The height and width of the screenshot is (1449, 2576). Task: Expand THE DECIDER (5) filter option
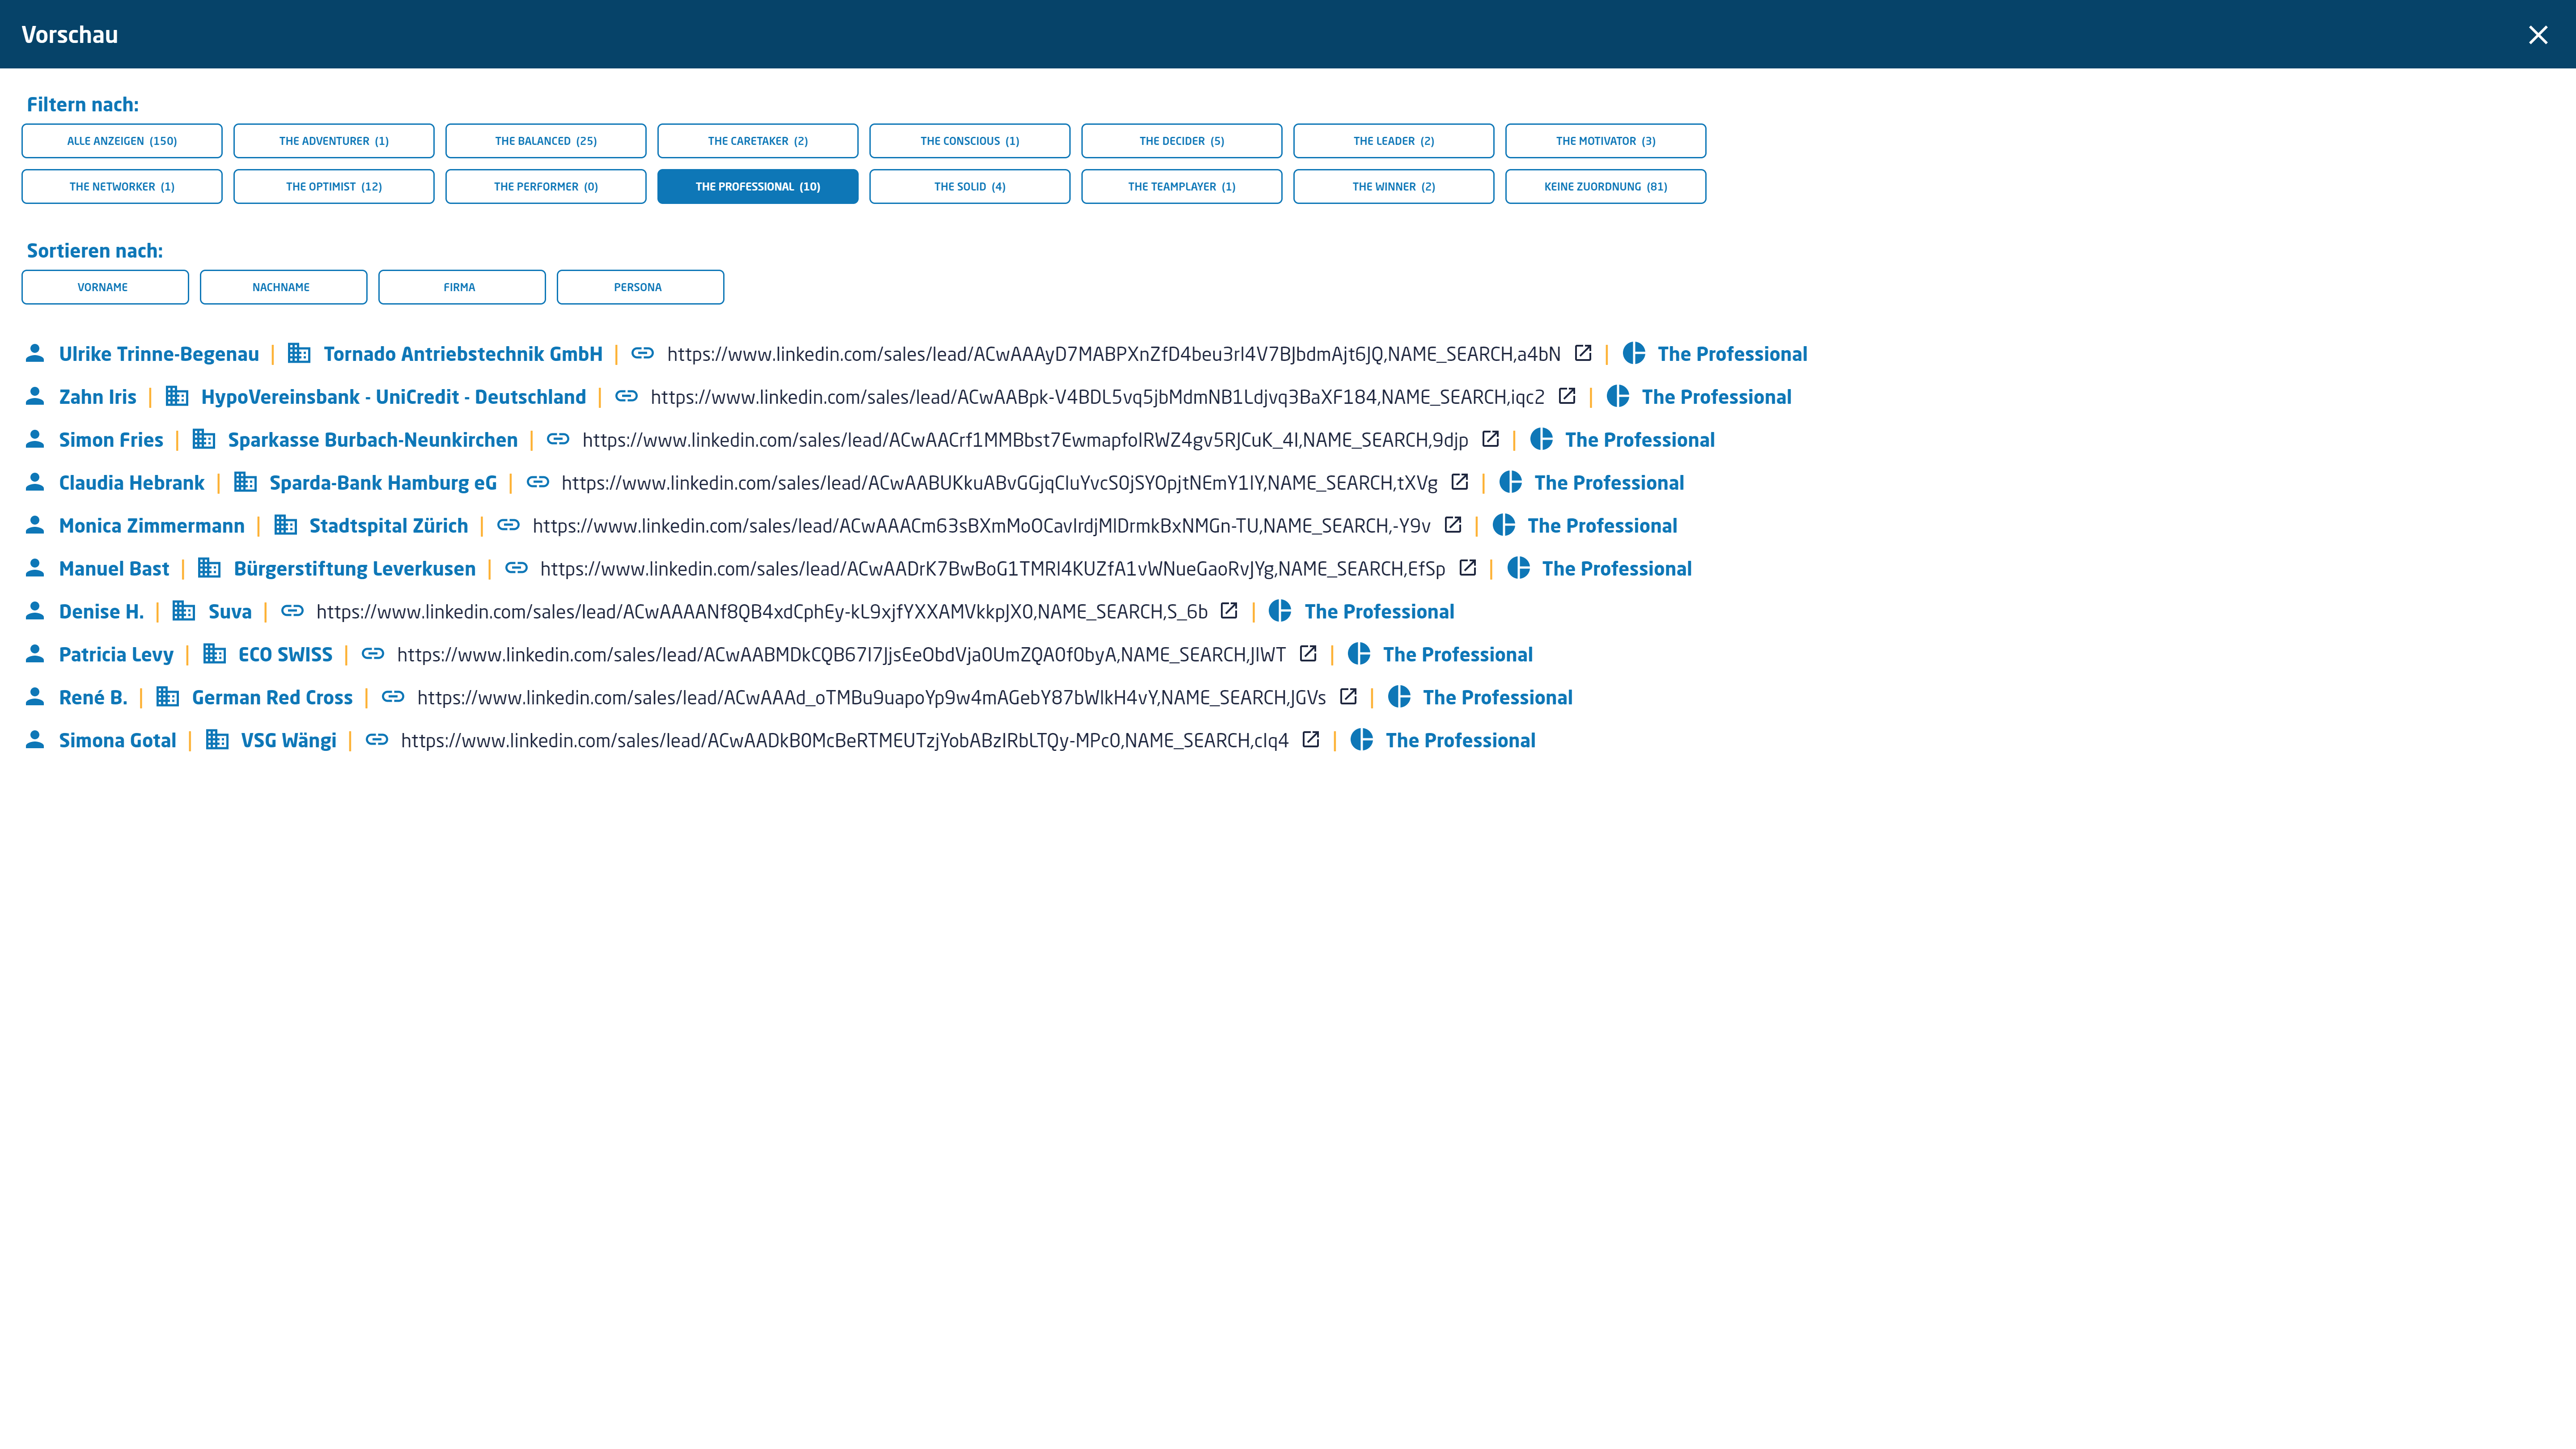tap(1182, 140)
